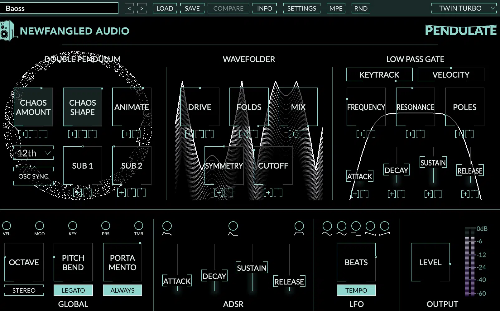Click the OCTAVE control box

click(24, 262)
